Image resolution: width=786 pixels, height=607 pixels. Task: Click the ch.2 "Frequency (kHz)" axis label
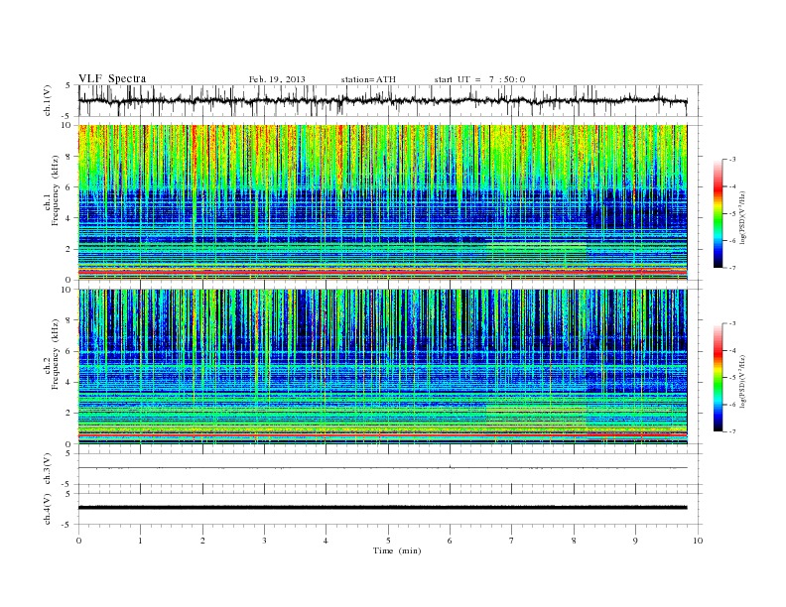[x=56, y=354]
